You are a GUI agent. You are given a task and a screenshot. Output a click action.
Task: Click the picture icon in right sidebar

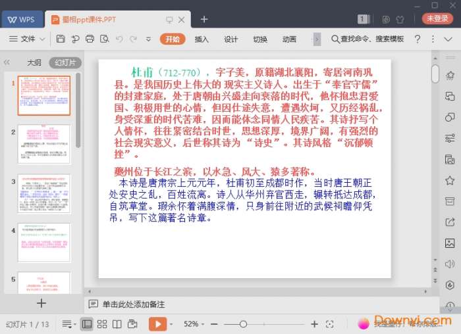click(x=450, y=243)
